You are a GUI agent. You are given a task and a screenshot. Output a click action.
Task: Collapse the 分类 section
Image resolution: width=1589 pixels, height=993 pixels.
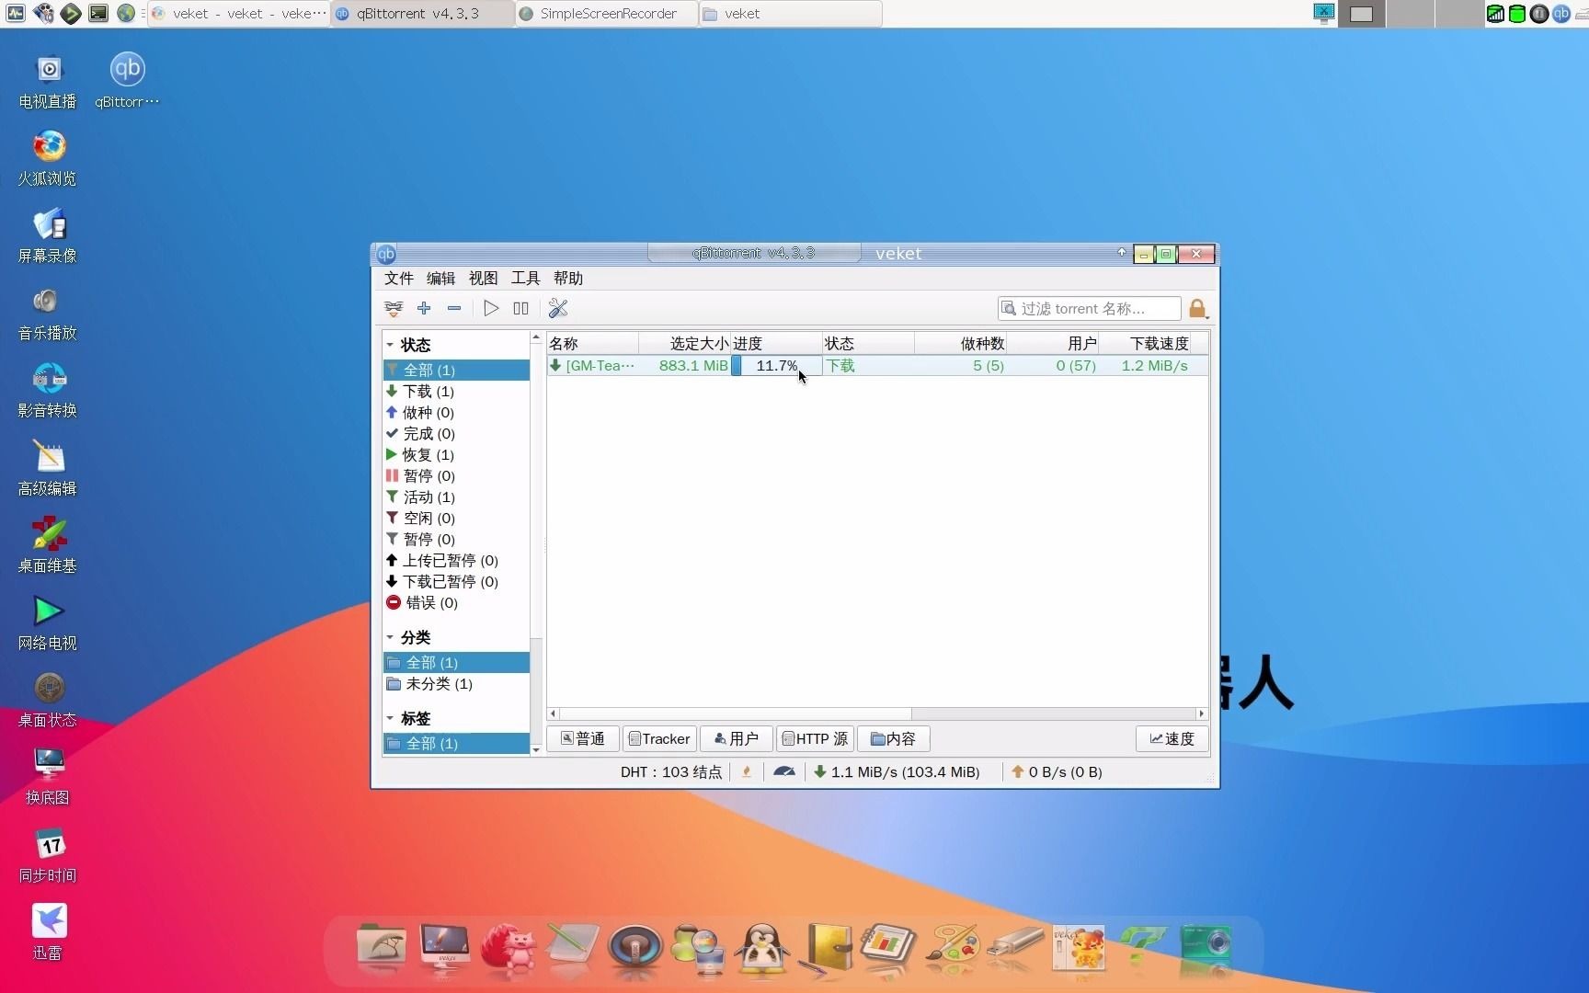click(390, 637)
